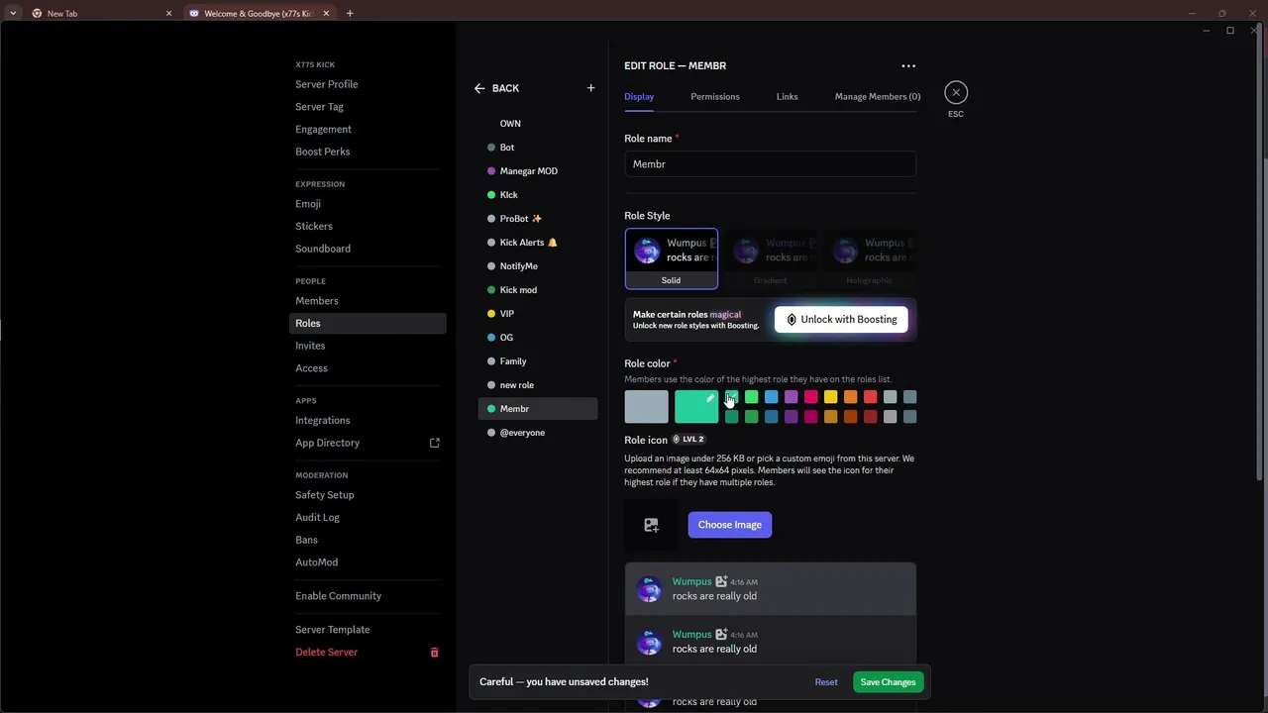Select the Holographic role style

[869, 258]
